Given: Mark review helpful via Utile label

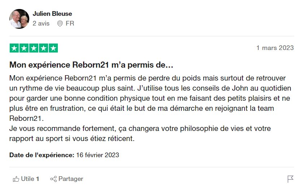Looking at the screenshot, I should [27, 179].
